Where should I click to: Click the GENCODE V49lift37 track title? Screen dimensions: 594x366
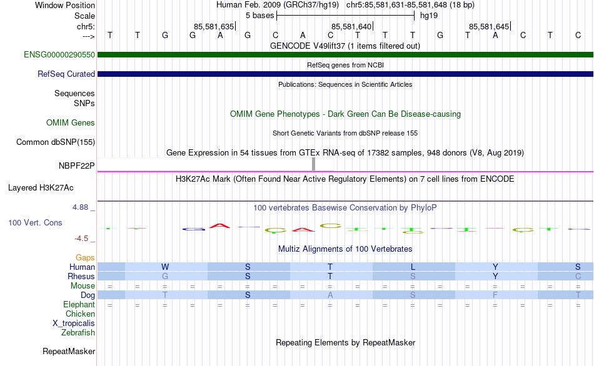[x=345, y=46]
